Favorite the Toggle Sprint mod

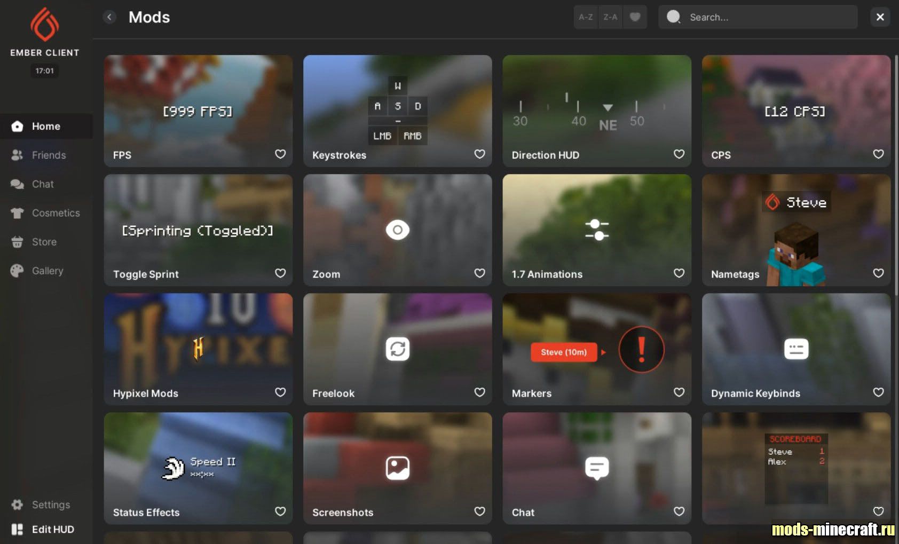(280, 273)
